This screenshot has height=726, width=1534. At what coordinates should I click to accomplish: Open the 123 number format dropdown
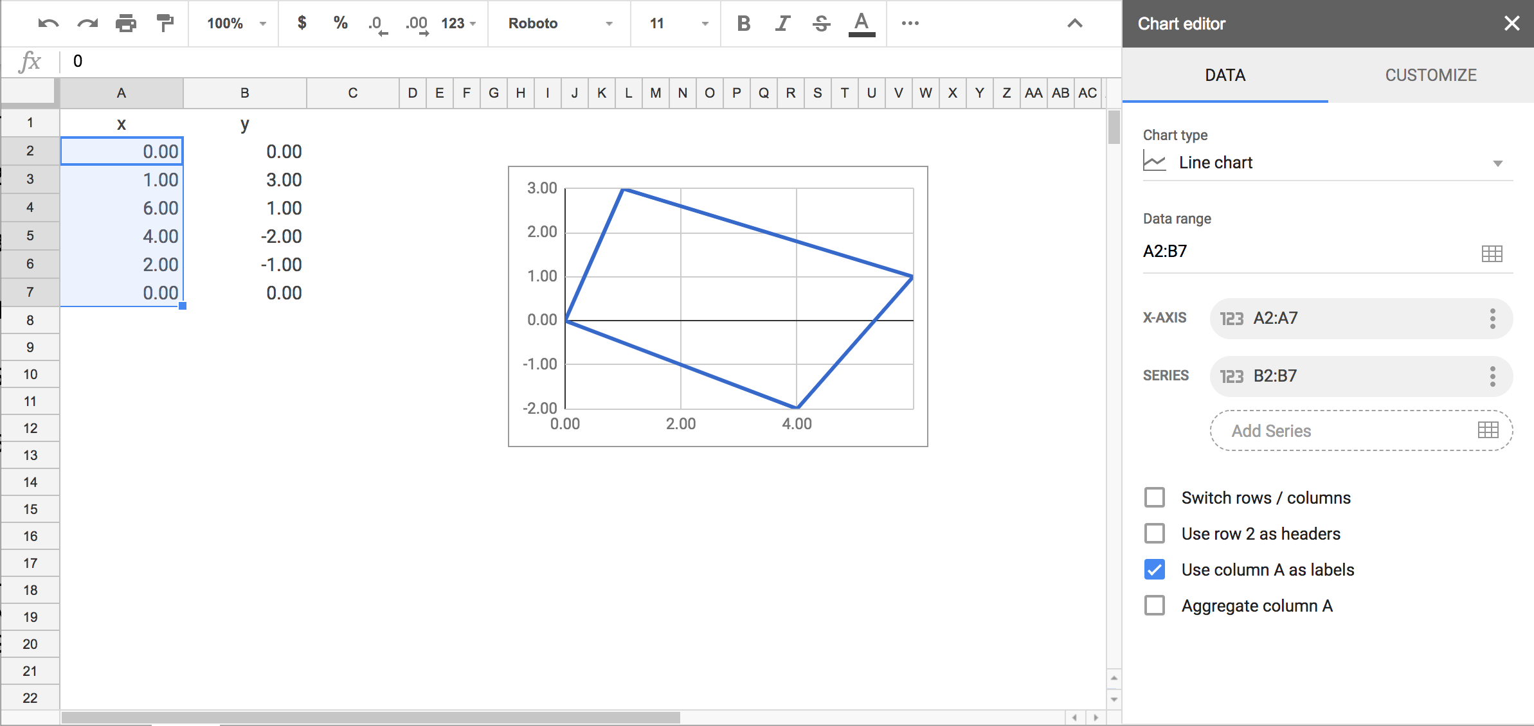[x=458, y=24]
